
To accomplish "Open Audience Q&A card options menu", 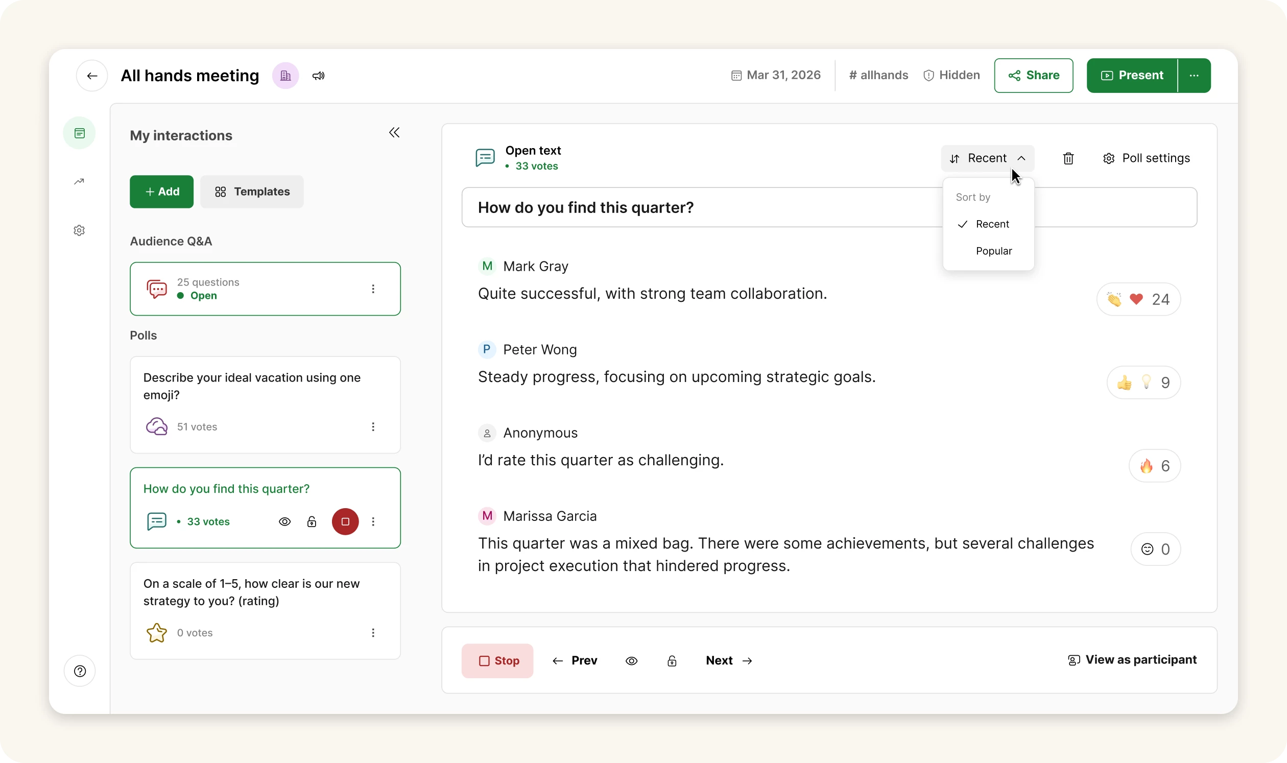I will [373, 289].
